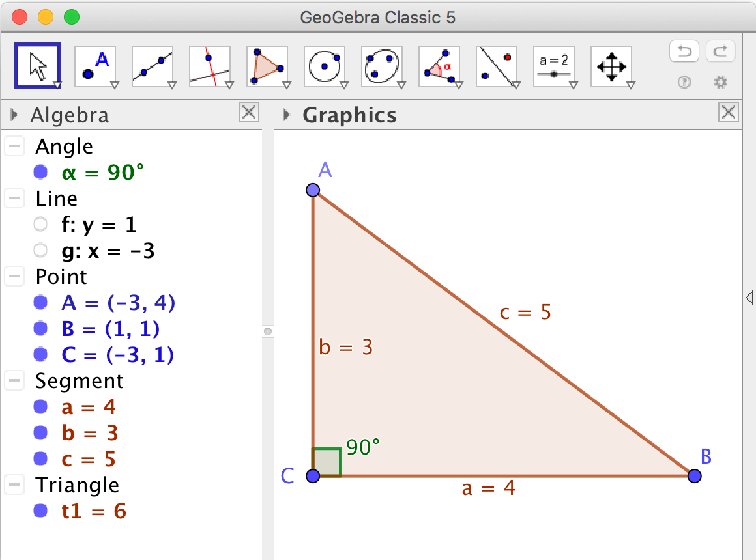Click the 'a = 4' base label
Screen dimensions: 756x560
click(x=488, y=488)
